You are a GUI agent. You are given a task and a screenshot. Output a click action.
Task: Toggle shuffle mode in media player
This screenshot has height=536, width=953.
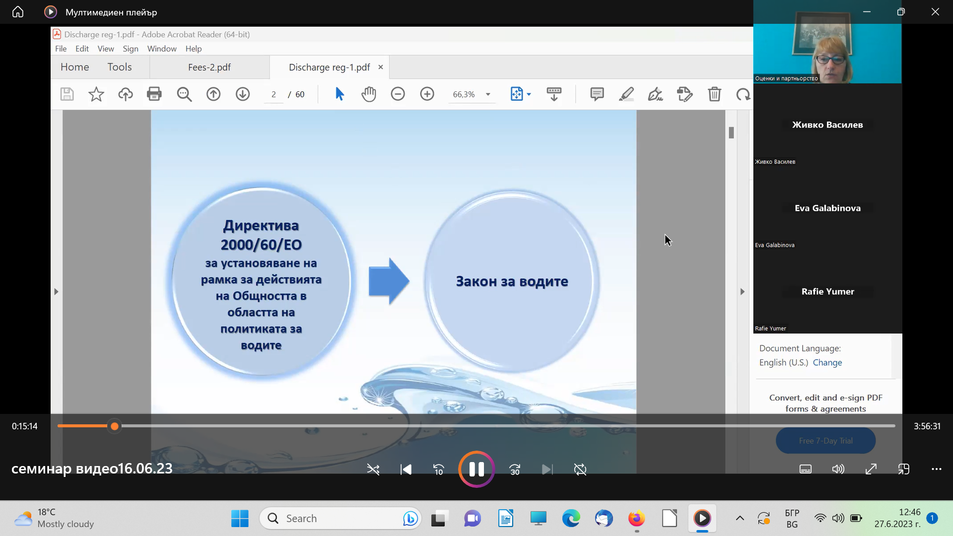(x=373, y=469)
